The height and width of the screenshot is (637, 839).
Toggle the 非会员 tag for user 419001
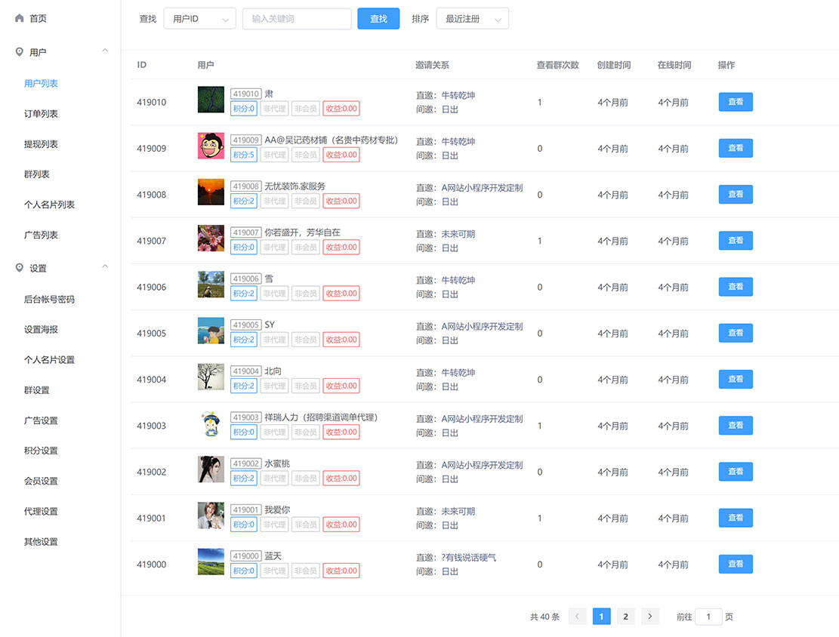(x=305, y=524)
